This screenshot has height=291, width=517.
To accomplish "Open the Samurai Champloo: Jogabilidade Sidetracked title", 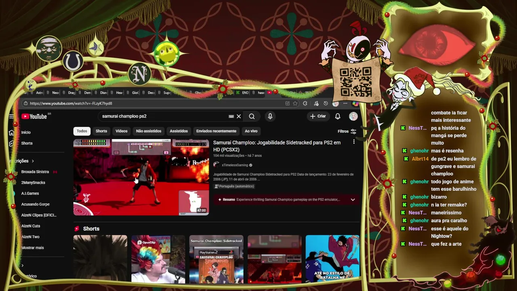I will tap(277, 146).
